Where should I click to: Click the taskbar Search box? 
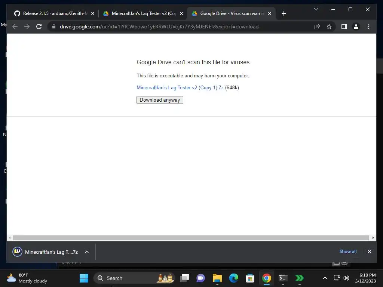click(x=134, y=278)
